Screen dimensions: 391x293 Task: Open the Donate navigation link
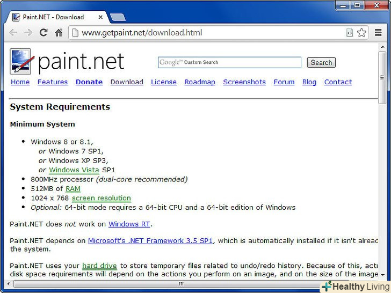tap(89, 82)
